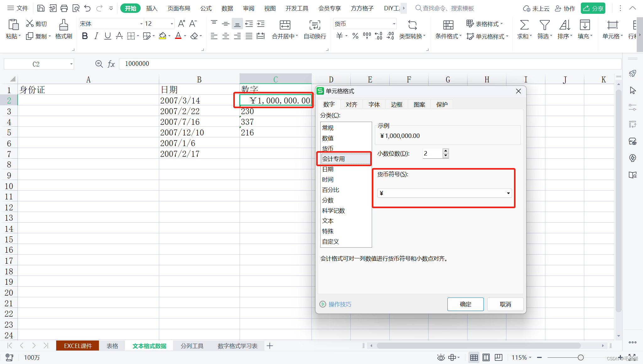
Task: Click the Format Painter (格式刷) icon
Action: tap(63, 25)
